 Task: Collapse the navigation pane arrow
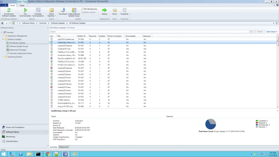pos(48,28)
